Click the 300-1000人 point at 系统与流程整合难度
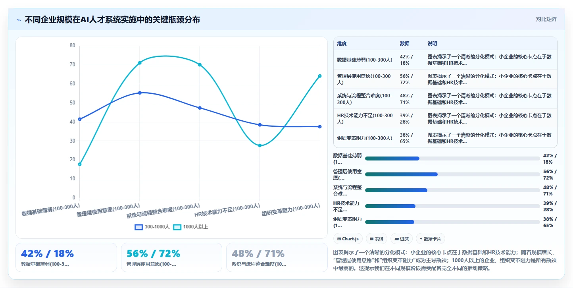This screenshot has height=288, width=573. coord(200,108)
